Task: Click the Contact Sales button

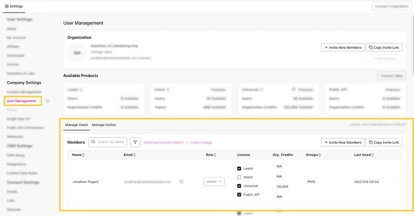Action: coord(392,76)
